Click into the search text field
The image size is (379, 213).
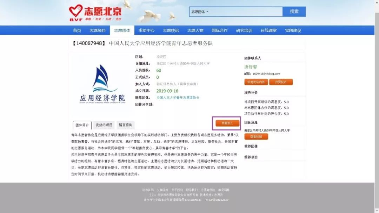pyautogui.click(x=246, y=12)
